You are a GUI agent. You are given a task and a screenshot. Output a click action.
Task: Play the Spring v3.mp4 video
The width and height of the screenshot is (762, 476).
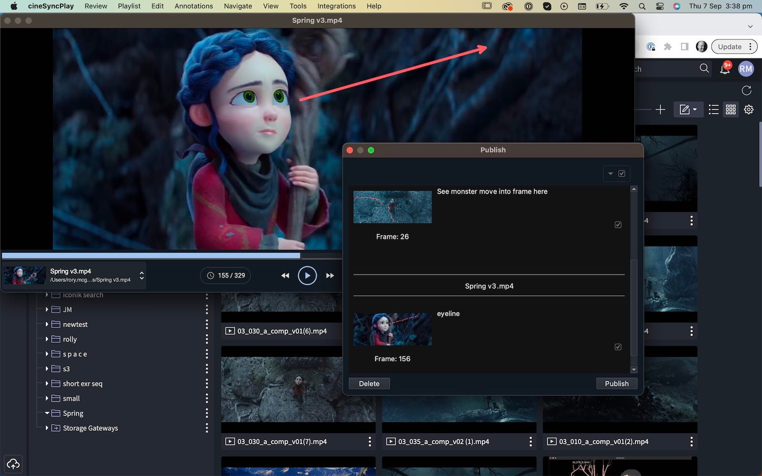point(307,276)
